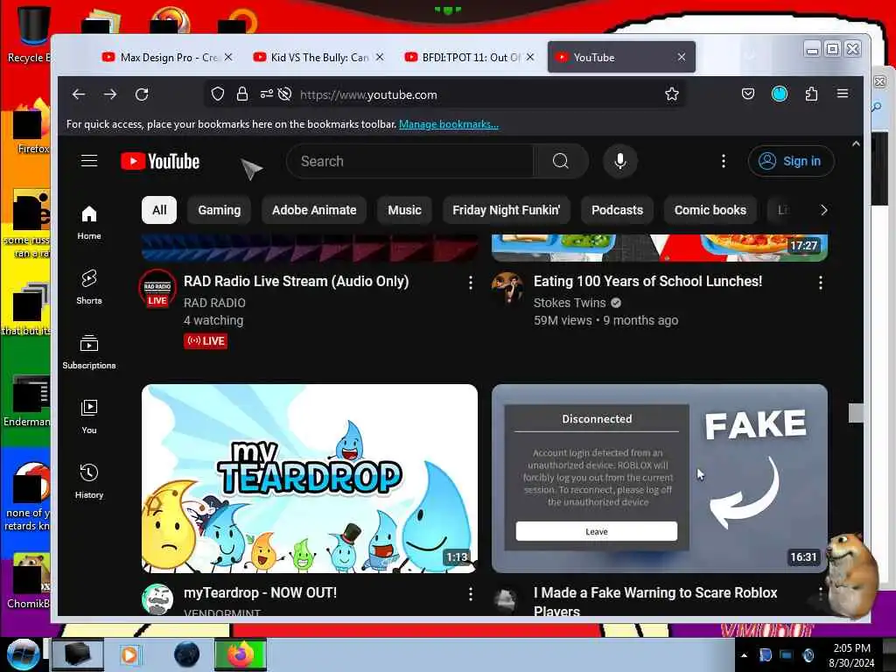Click the address bar URL field
The image size is (896, 672).
(x=445, y=94)
